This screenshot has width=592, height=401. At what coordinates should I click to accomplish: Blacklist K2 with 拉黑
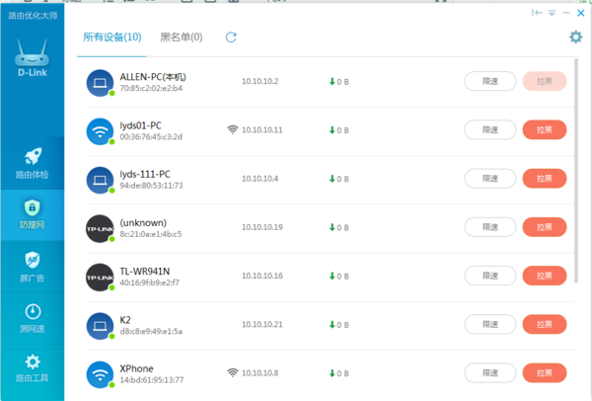click(x=545, y=324)
